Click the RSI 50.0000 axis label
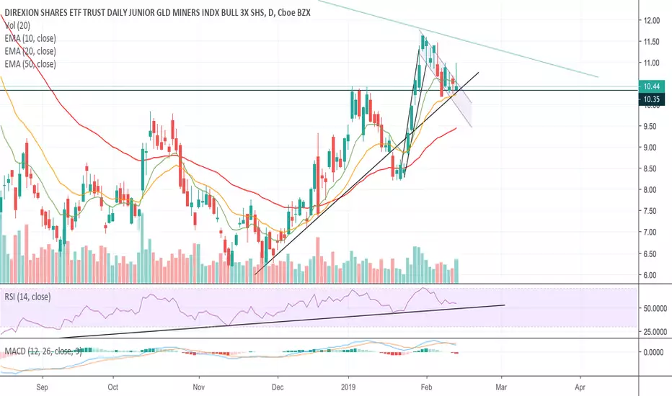The height and width of the screenshot is (396, 672). tap(655, 309)
